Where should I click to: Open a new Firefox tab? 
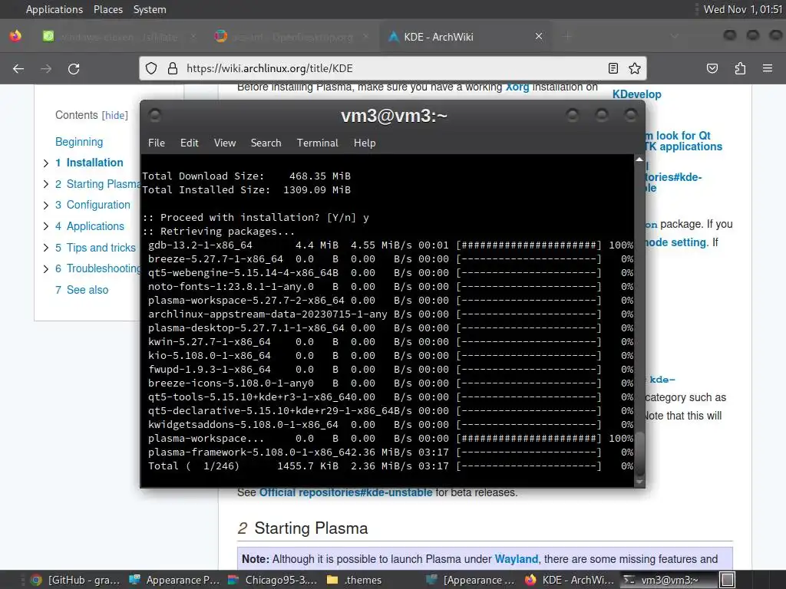coord(567,36)
